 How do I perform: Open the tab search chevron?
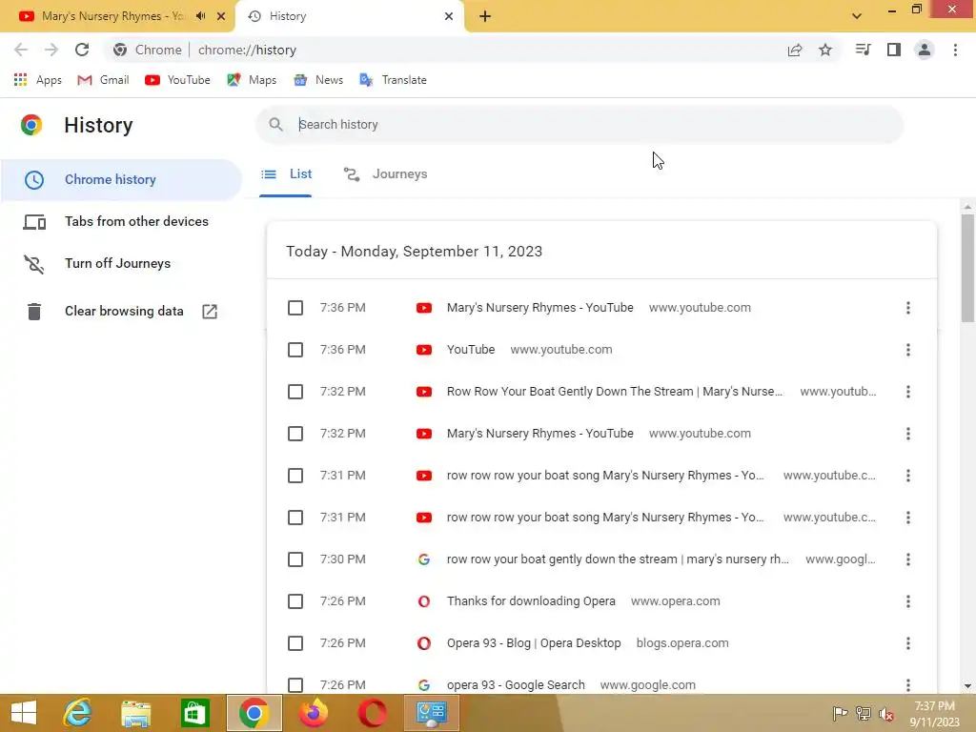(x=857, y=16)
